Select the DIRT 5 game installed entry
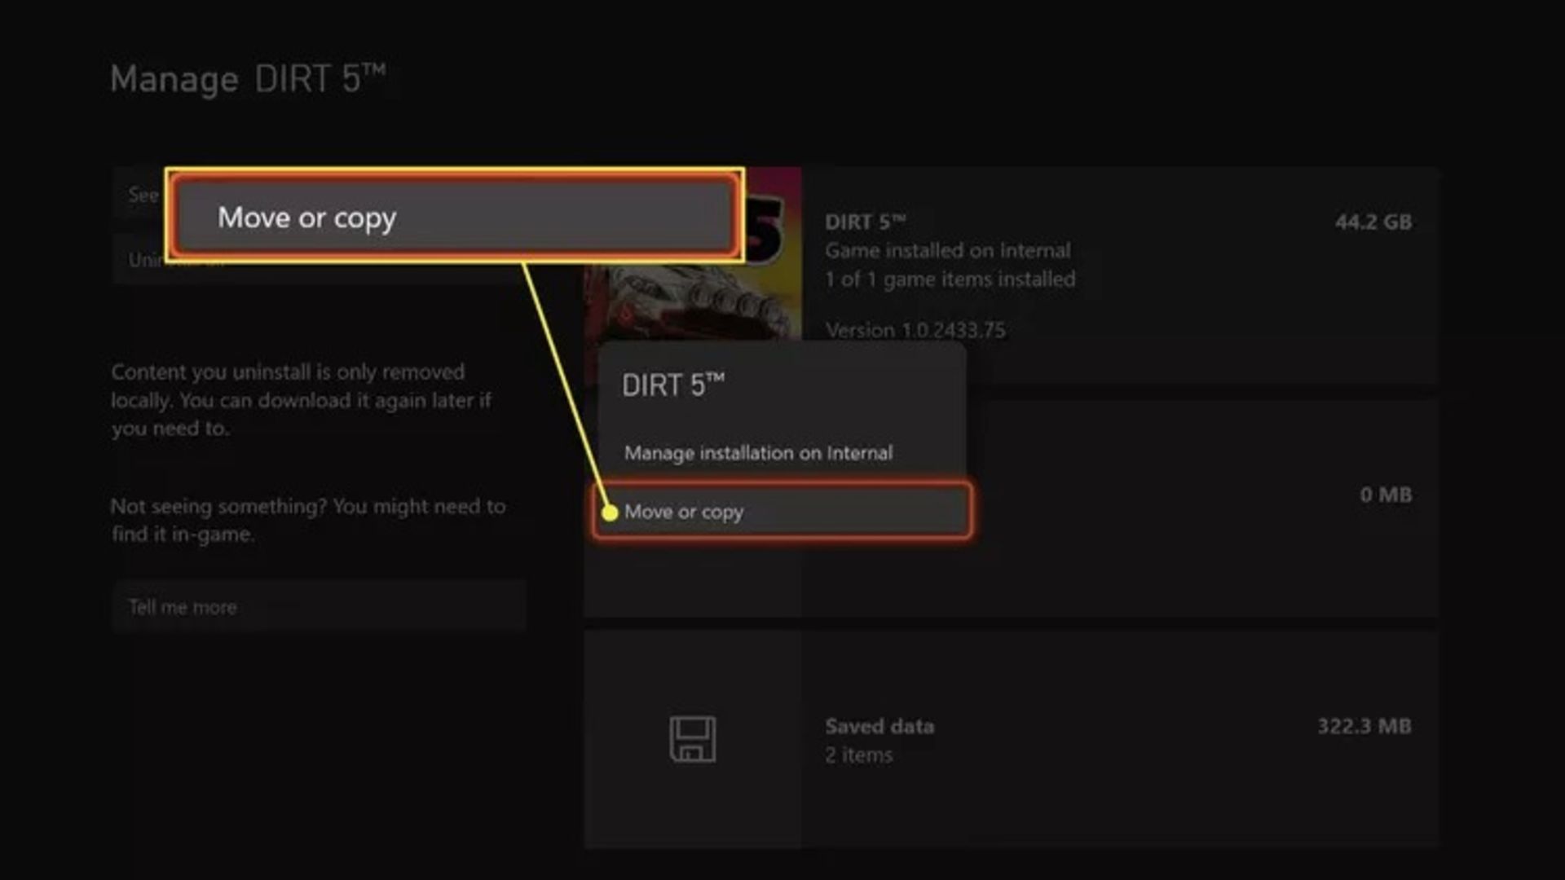This screenshot has width=1565, height=880. [947, 250]
